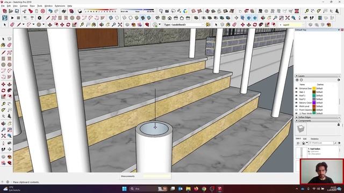Click the Add Layer plus button

point(297,80)
